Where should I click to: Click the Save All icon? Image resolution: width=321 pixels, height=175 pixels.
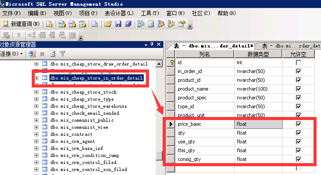point(128,24)
